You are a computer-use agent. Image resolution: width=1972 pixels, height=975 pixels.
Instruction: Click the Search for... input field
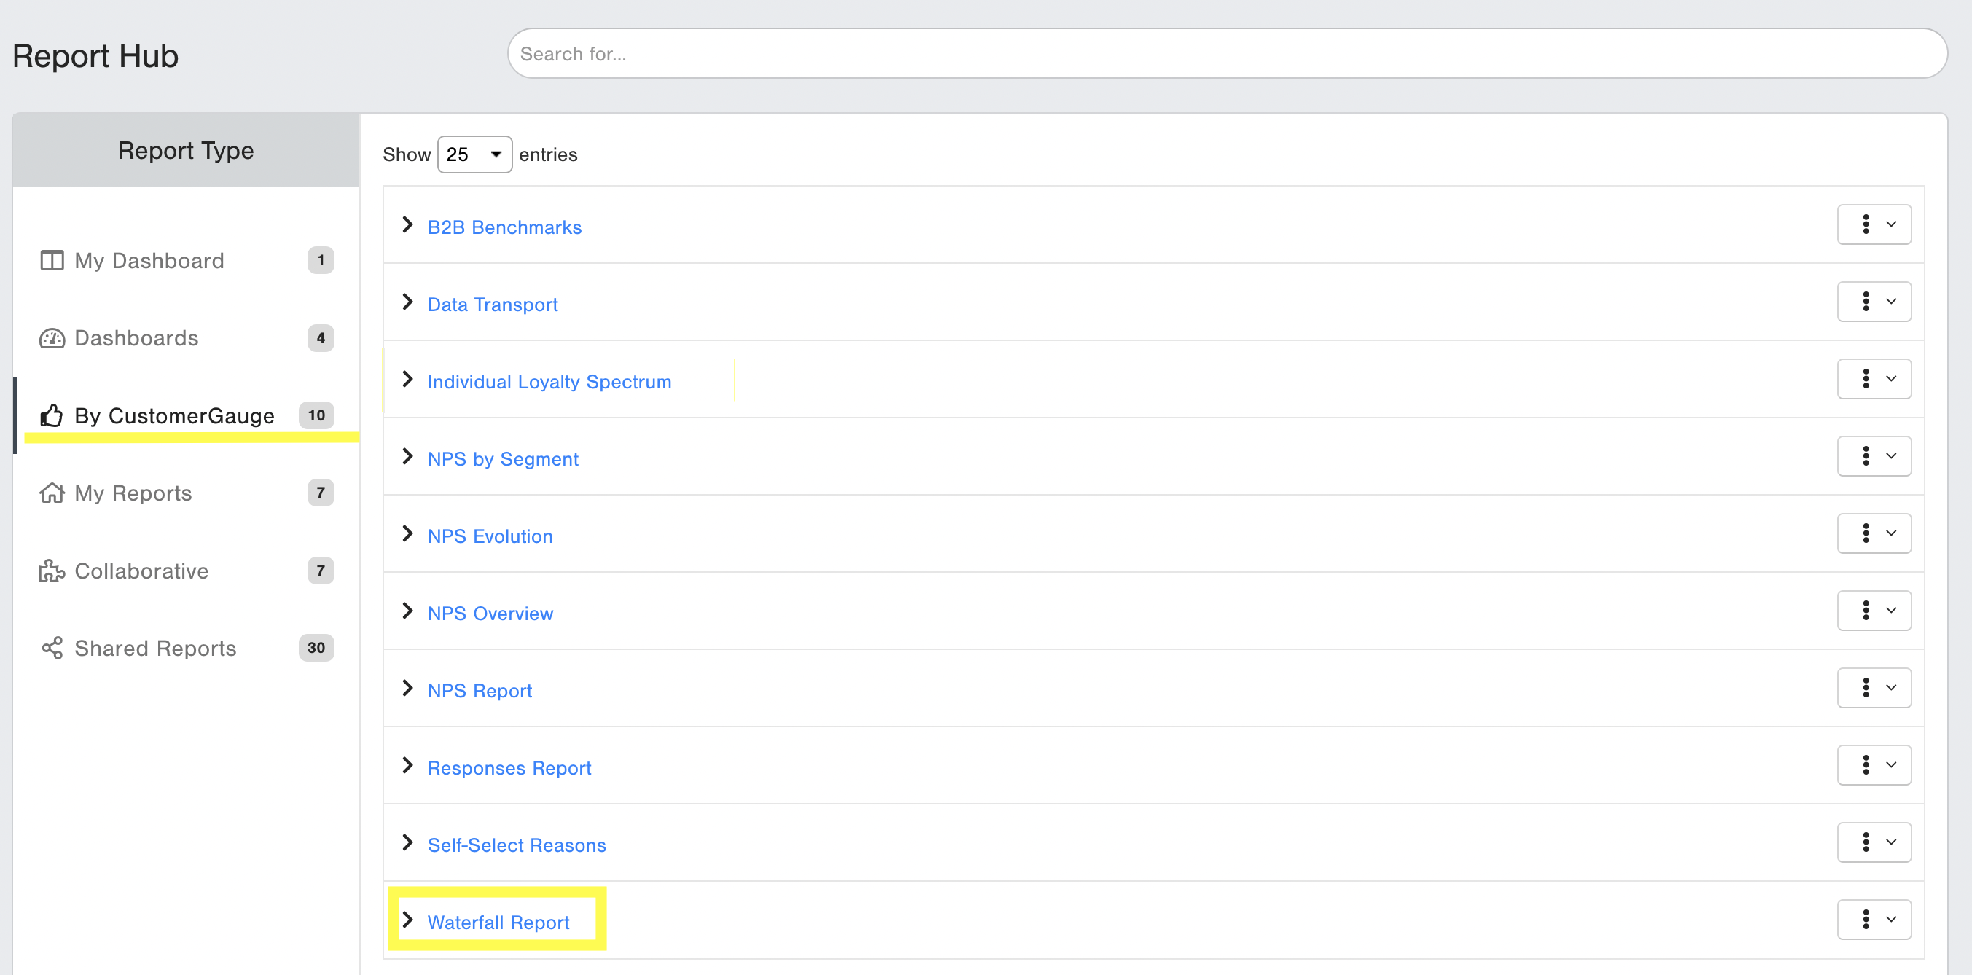pyautogui.click(x=1226, y=54)
